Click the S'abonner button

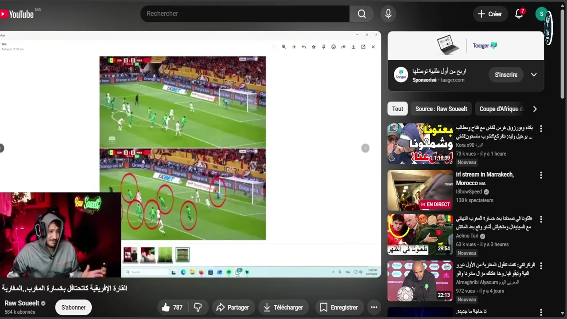[x=74, y=307]
